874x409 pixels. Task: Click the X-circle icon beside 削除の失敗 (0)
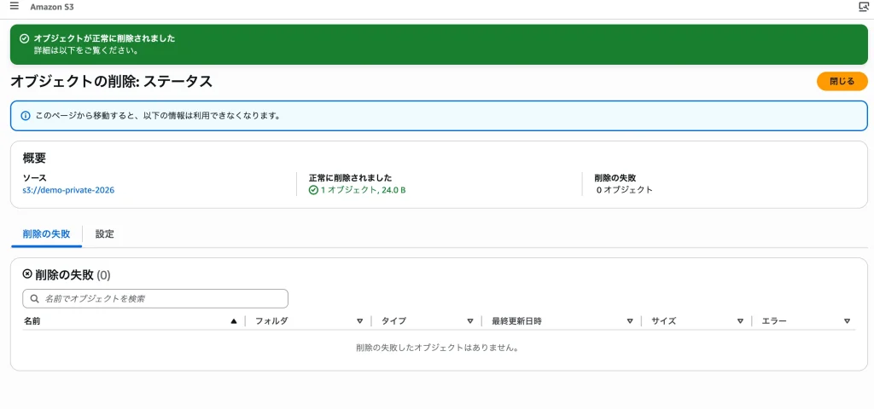tap(27, 274)
